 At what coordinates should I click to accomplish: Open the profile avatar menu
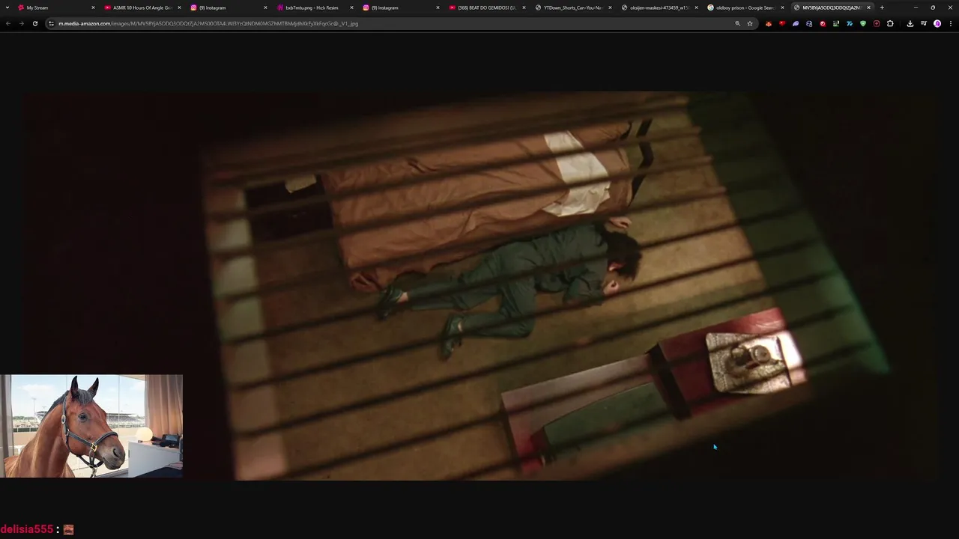937,23
